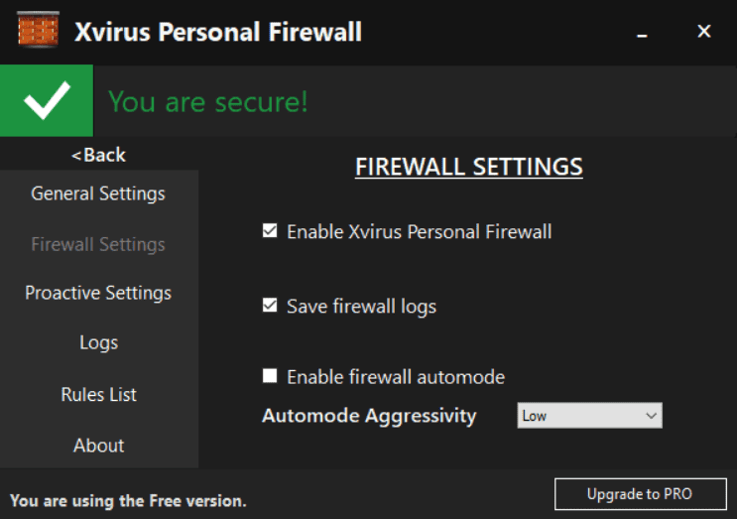
Task: Close the Xvirus Personal Firewall window
Action: click(x=704, y=32)
